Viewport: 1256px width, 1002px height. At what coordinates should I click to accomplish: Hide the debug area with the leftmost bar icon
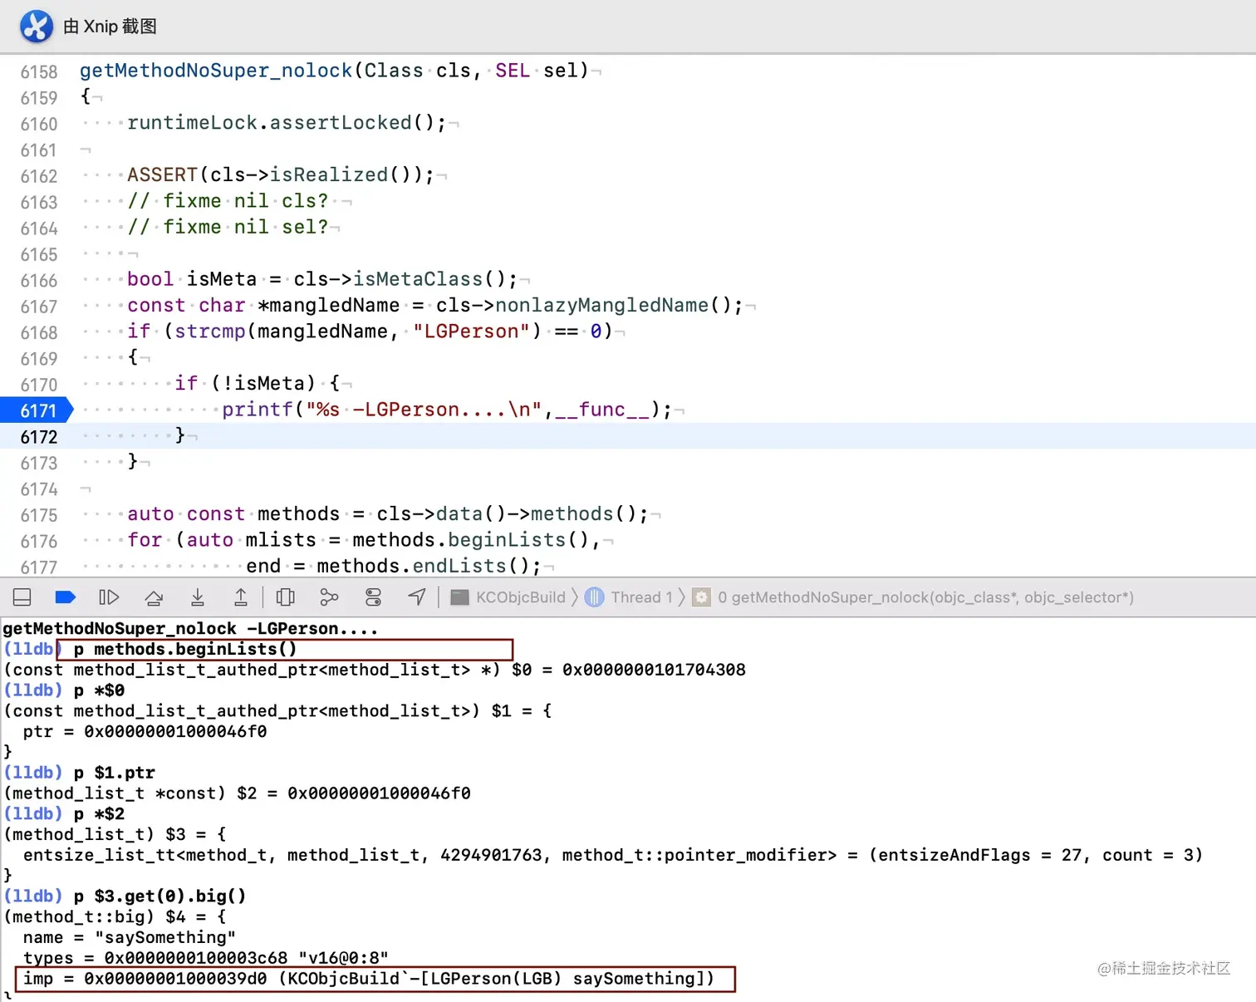(x=22, y=597)
